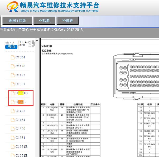Viewport: 159px width, 157px height.
Task: Open the C1428 document icon
Action: pyautogui.click(x=13, y=111)
